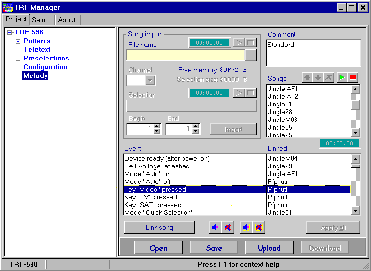This screenshot has height=271, width=371.
Task: Expand the Patterns tree node
Action: (x=18, y=41)
